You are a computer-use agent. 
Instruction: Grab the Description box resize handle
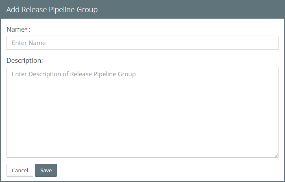point(276,155)
